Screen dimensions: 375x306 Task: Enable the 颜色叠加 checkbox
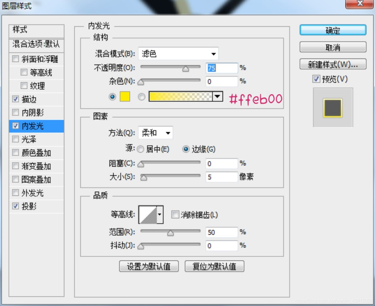[x=15, y=152]
